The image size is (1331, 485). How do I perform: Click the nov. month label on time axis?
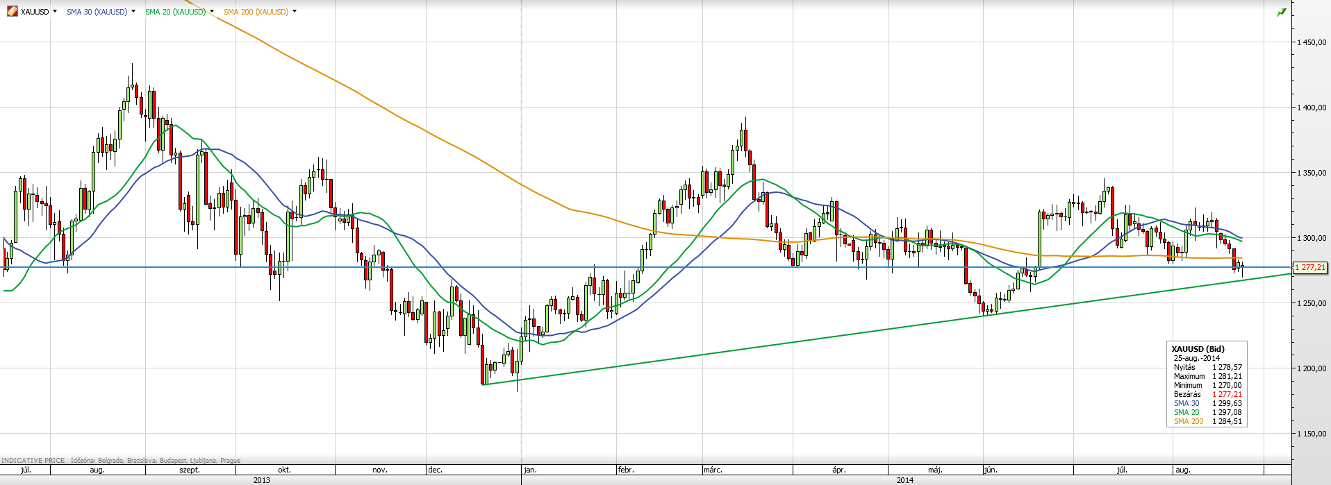click(379, 470)
